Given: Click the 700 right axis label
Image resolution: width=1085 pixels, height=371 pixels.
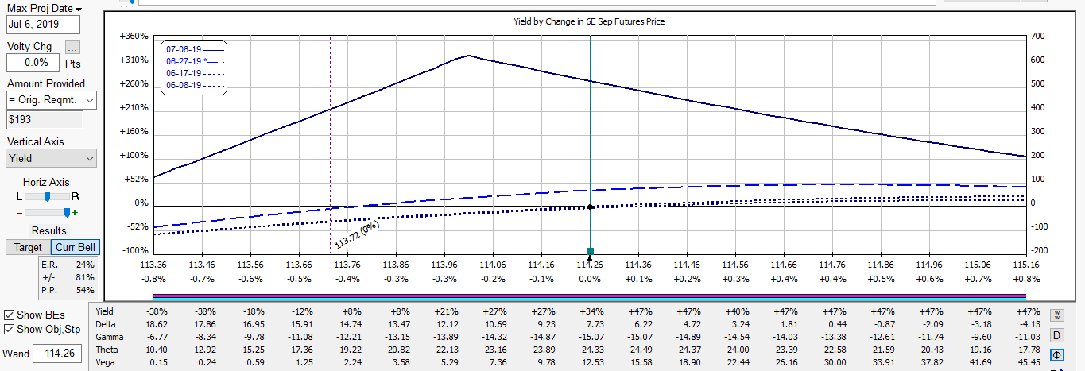Looking at the screenshot, I should (1036, 37).
